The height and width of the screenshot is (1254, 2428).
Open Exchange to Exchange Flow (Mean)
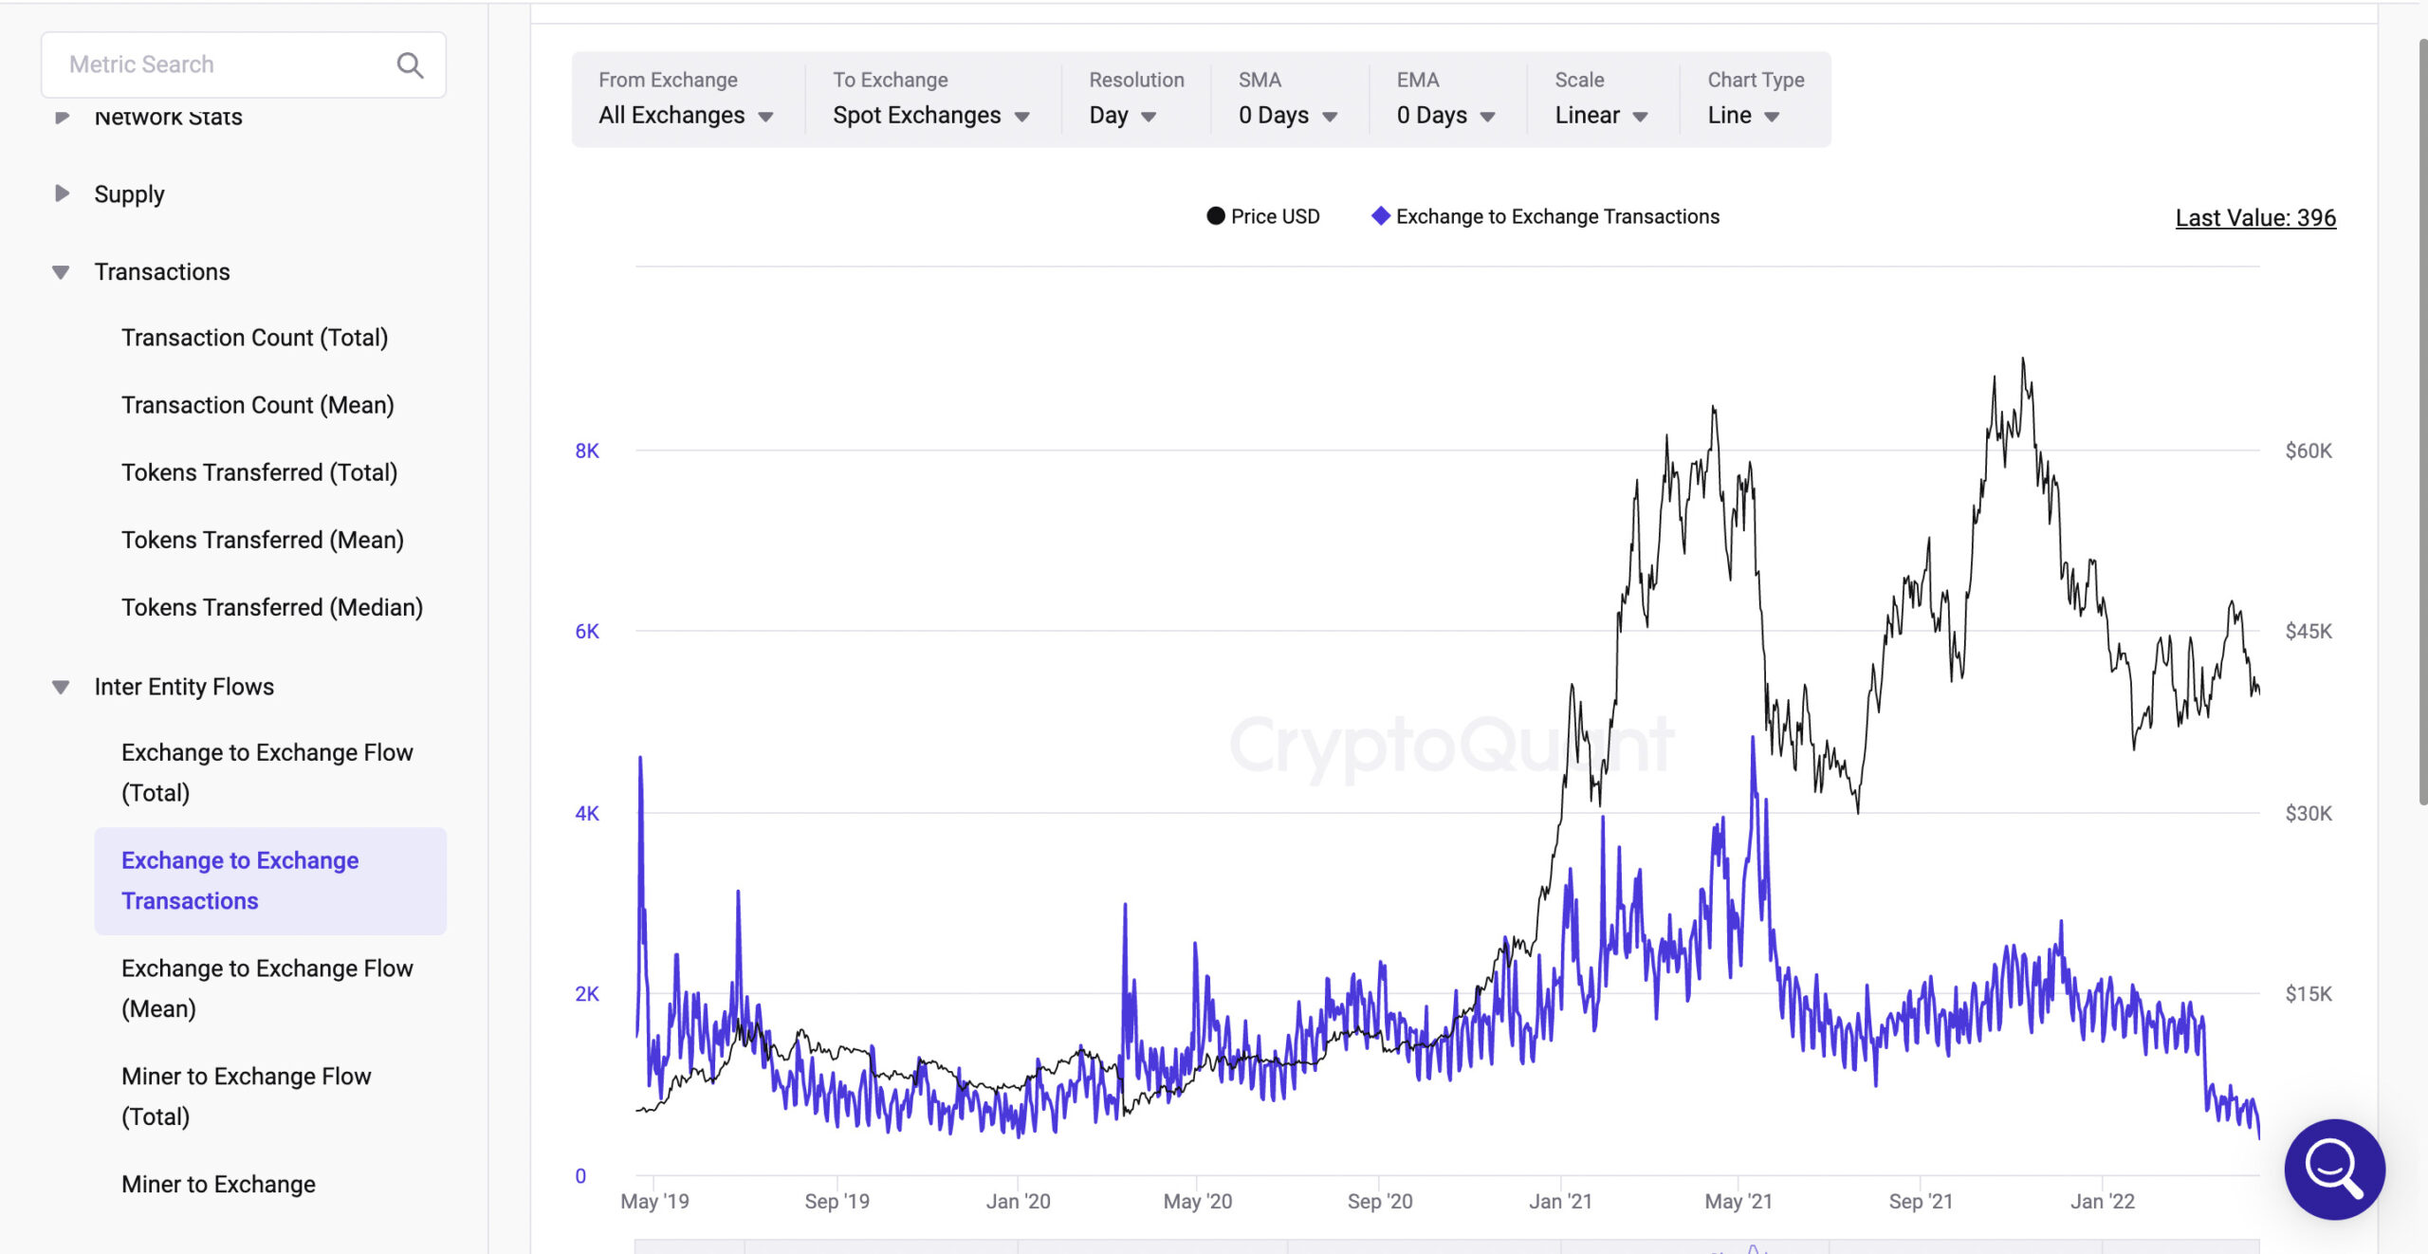(267, 988)
